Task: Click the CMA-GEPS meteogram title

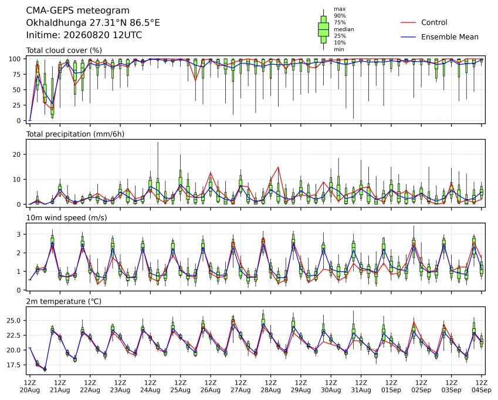Action: [x=78, y=11]
